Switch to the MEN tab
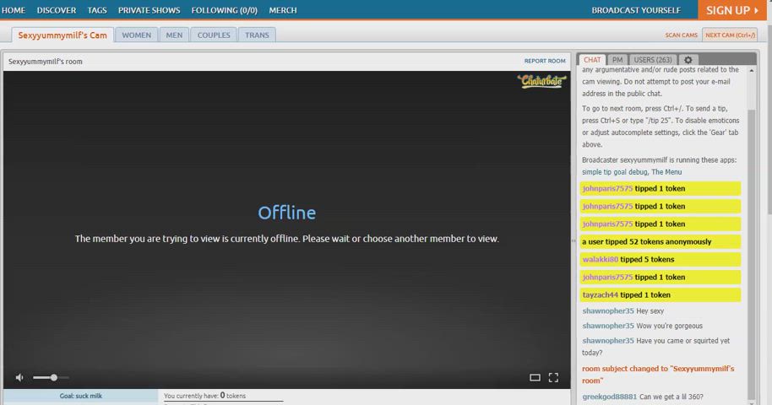The width and height of the screenshot is (772, 405). point(174,35)
